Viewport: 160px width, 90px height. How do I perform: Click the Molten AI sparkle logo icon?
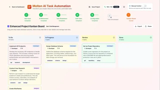pos(29,7)
